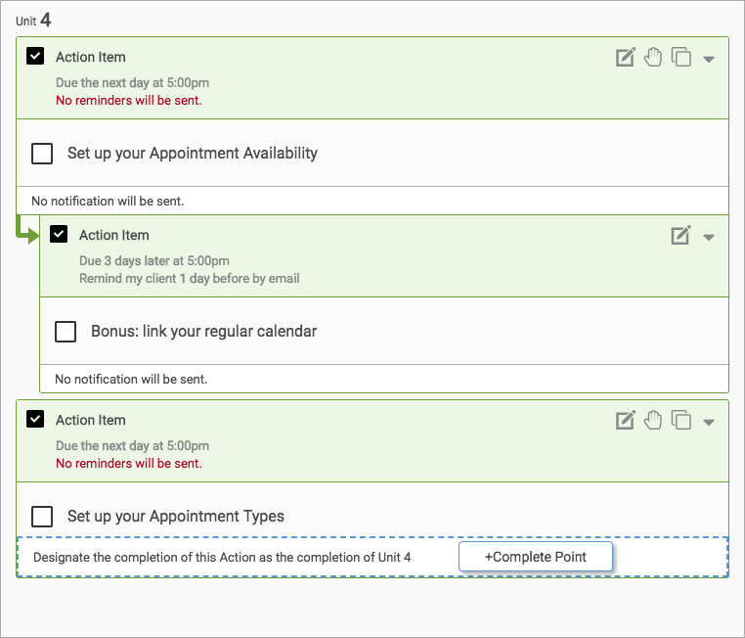Click the hand icon on first Action Item
745x638 pixels.
653,57
